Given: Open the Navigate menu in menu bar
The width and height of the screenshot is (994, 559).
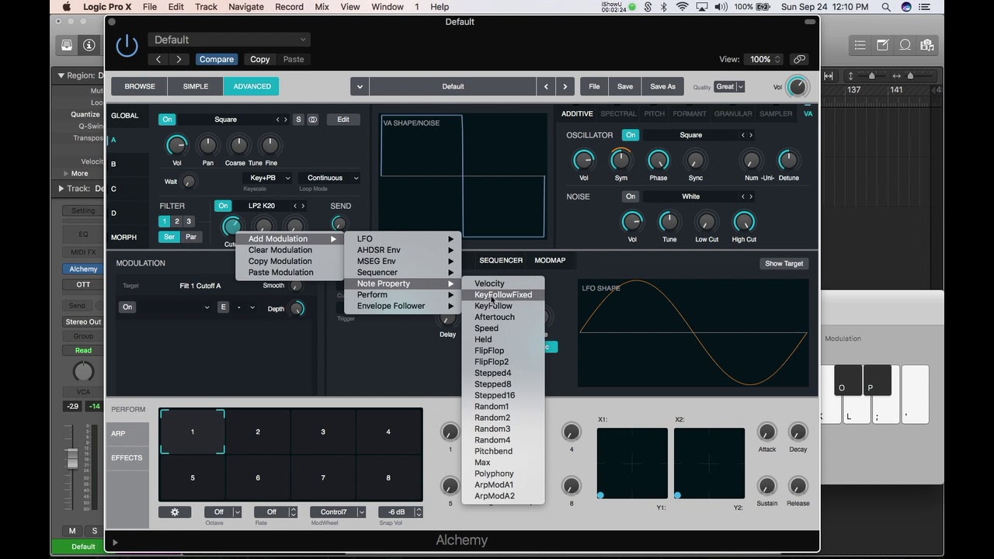Looking at the screenshot, I should tap(246, 7).
